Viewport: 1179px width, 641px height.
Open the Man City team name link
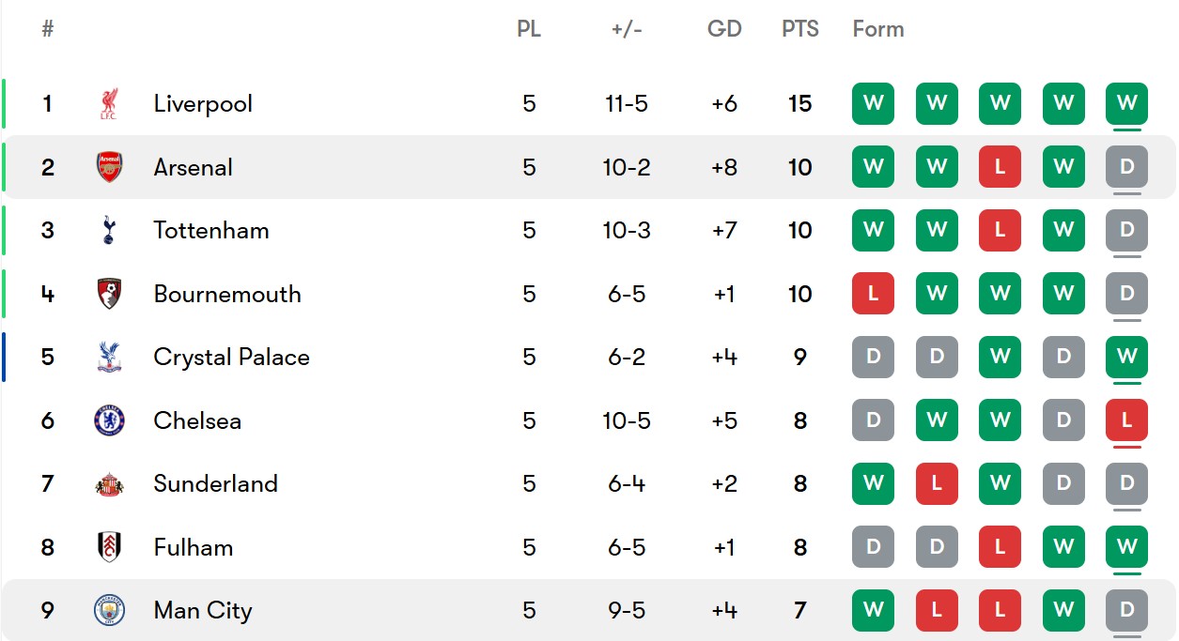(203, 611)
